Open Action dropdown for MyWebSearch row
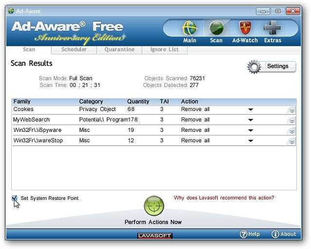This screenshot has height=249, width=311. coord(251,120)
